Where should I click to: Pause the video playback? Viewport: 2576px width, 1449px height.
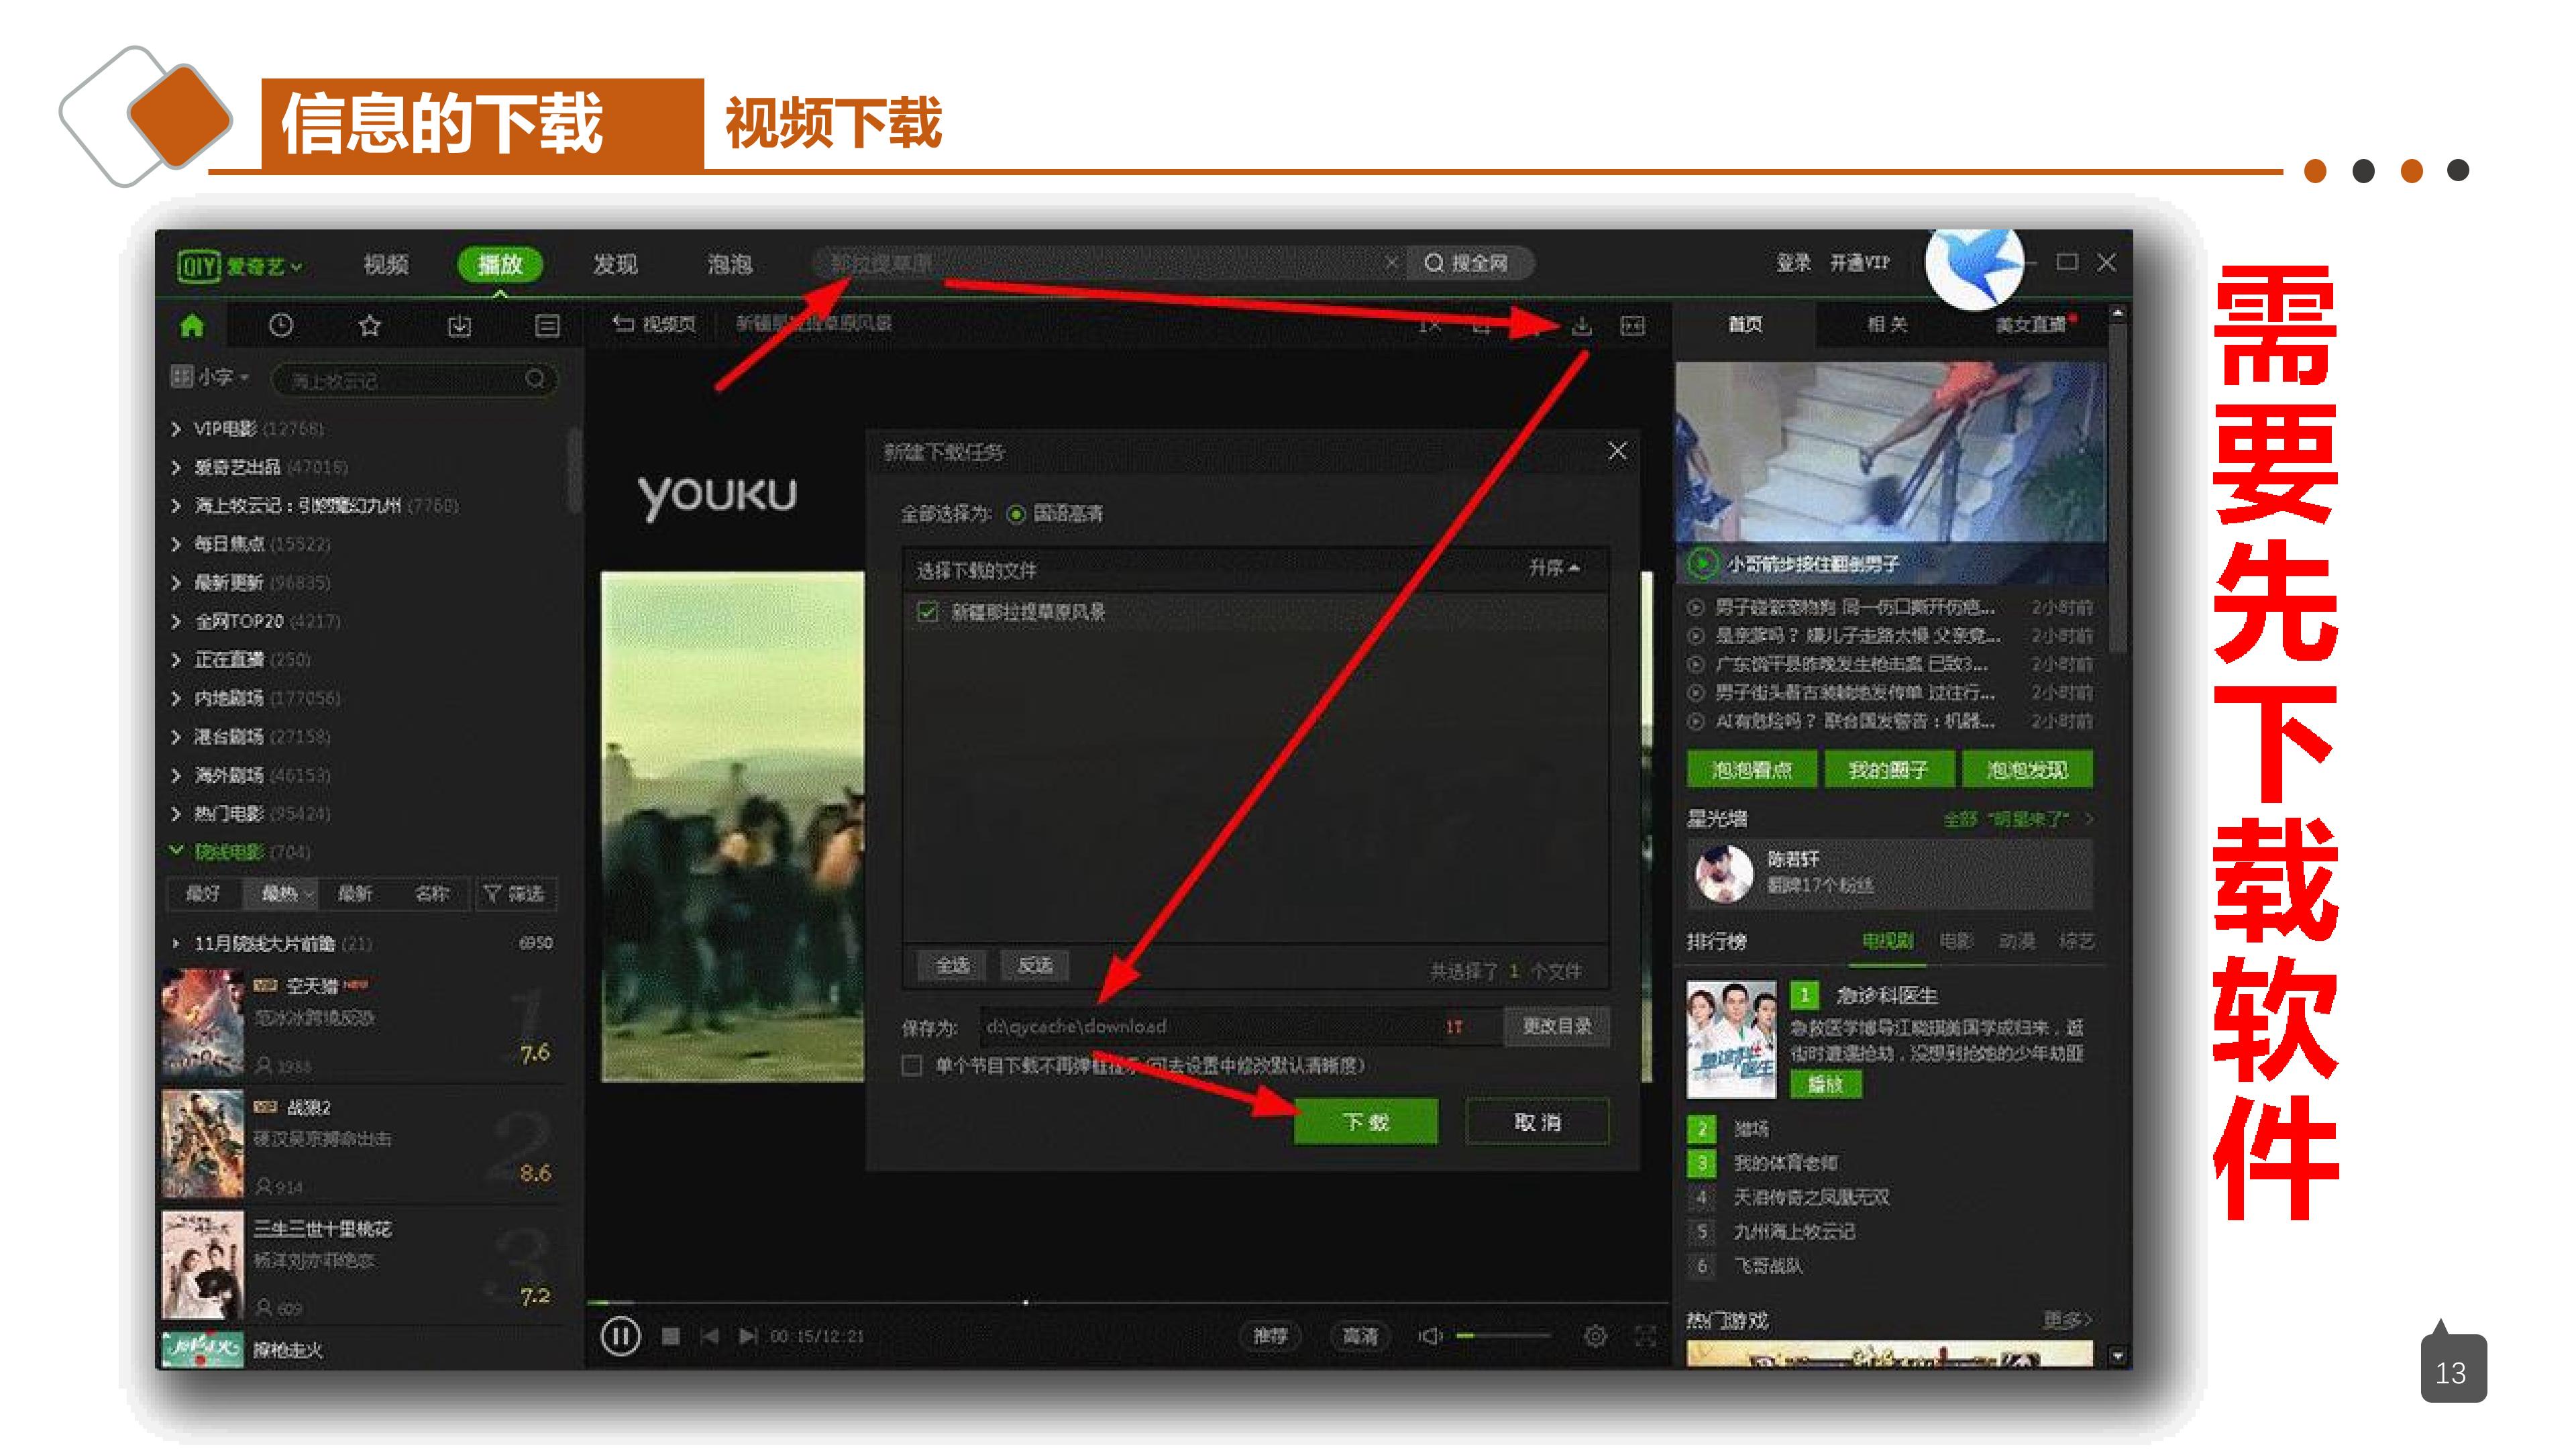click(620, 1336)
